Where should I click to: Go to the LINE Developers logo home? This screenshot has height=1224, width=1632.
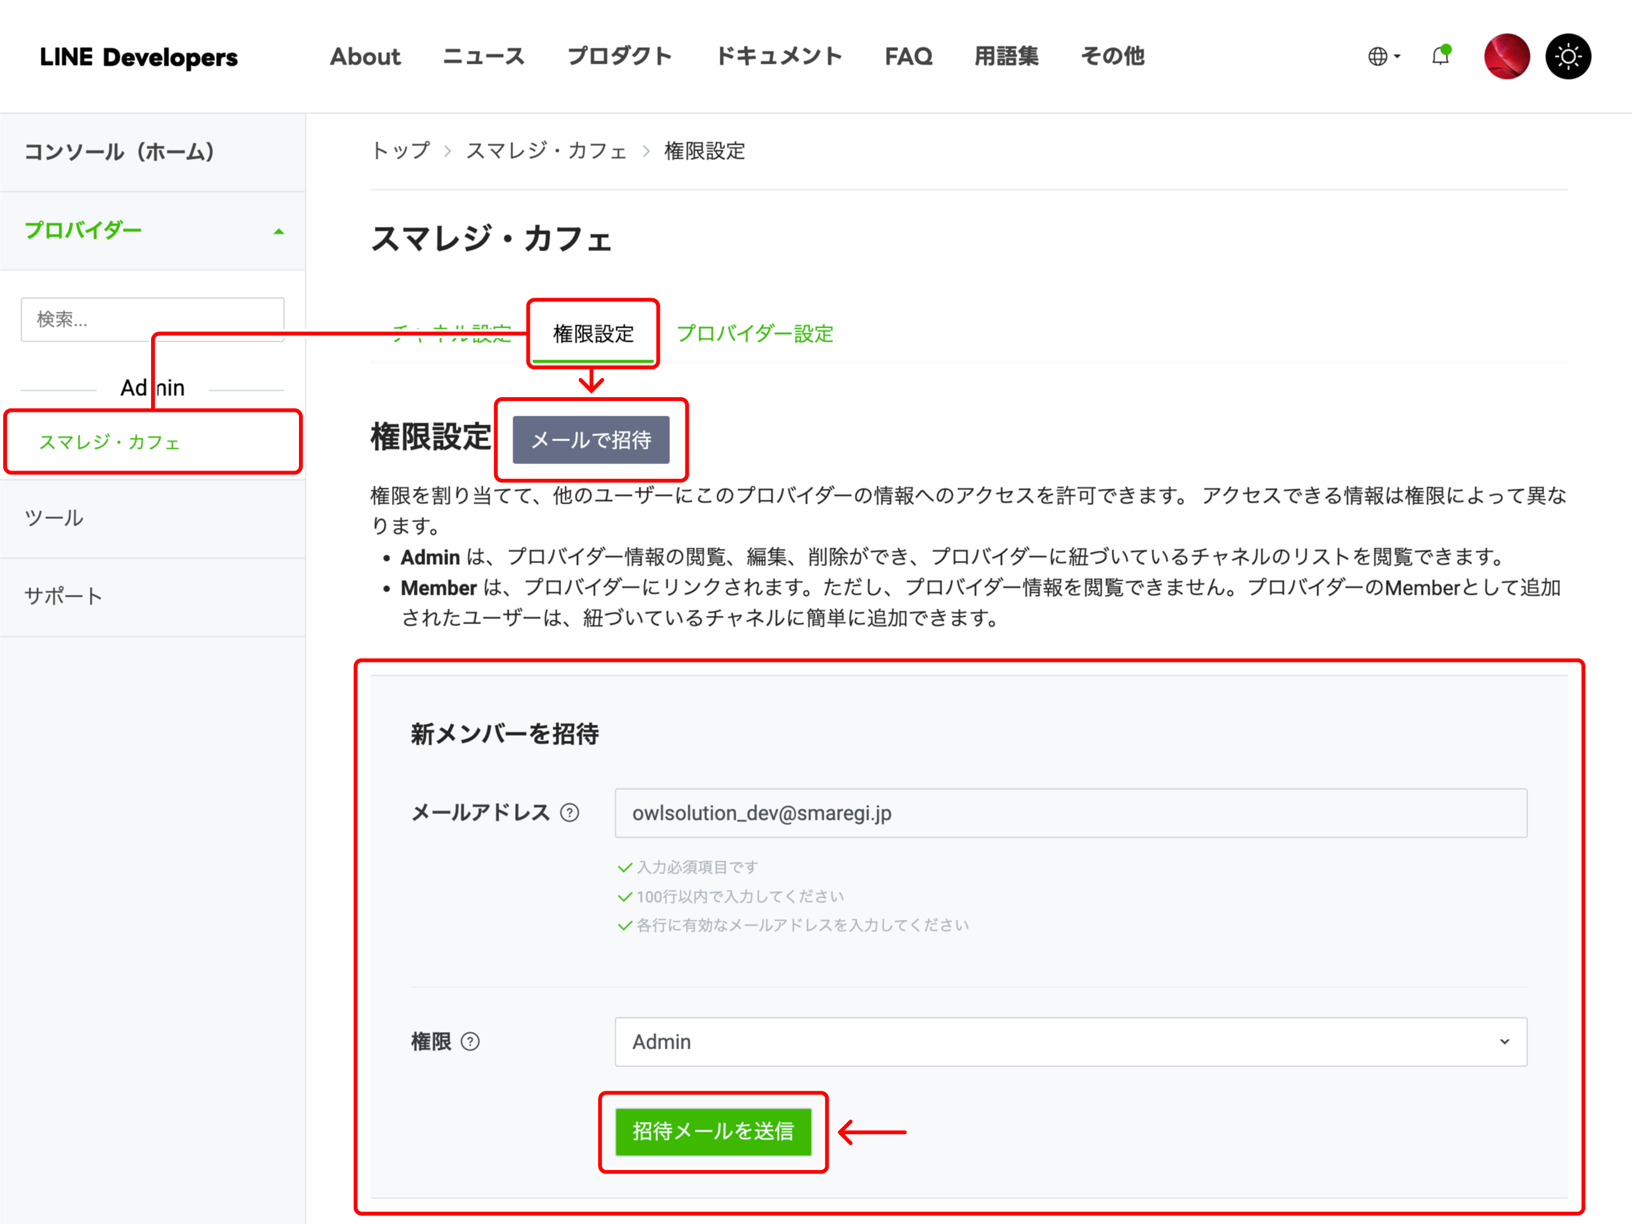click(139, 57)
